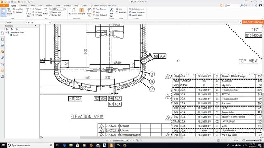
Task: Open the Connect ribbon tab
Action: pos(67,5)
